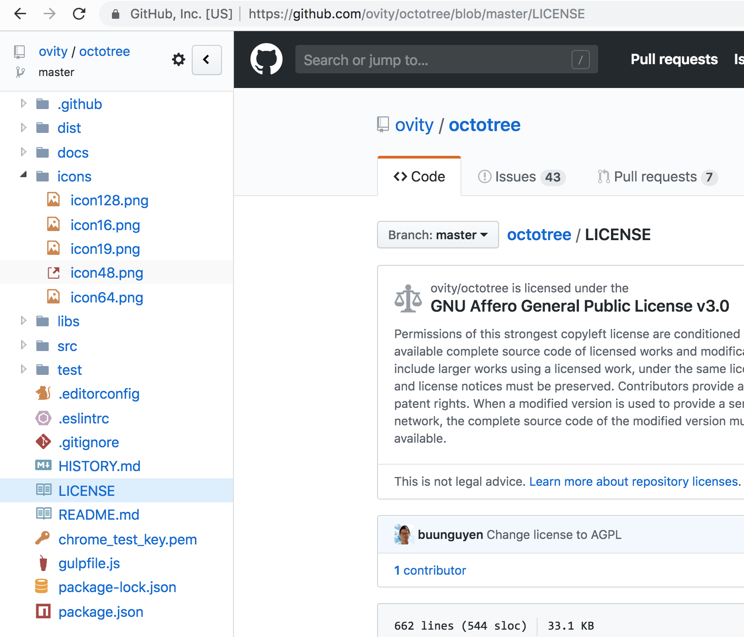Open icon64.png in tree
The height and width of the screenshot is (637, 744).
(107, 297)
